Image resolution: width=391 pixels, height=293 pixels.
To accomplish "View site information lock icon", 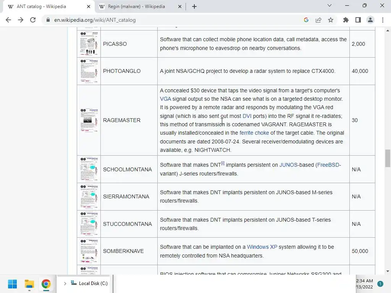I will 48,20.
